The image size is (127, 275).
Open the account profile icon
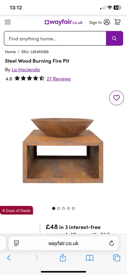pyautogui.click(x=107, y=22)
